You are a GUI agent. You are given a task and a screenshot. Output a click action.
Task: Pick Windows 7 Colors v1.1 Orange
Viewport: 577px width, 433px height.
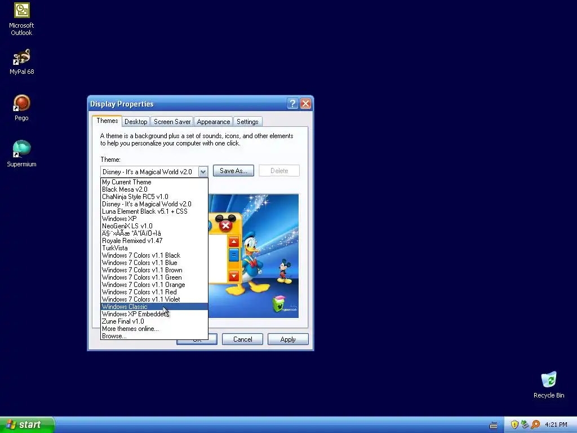154,285
